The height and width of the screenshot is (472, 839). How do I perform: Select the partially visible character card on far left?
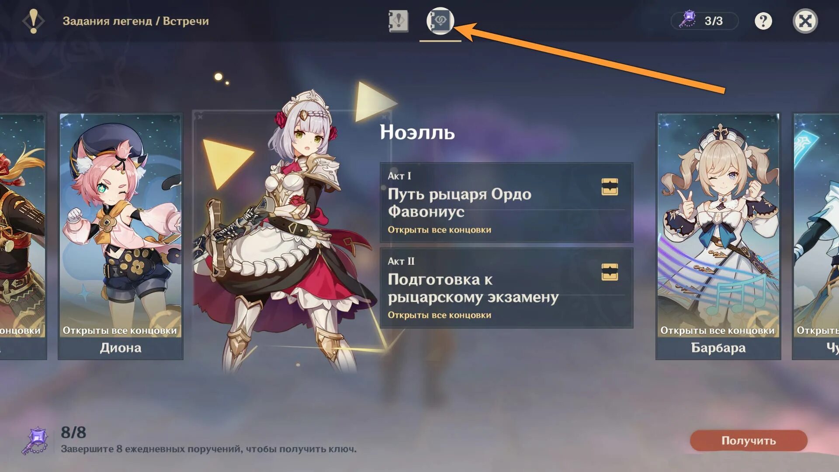[23, 236]
